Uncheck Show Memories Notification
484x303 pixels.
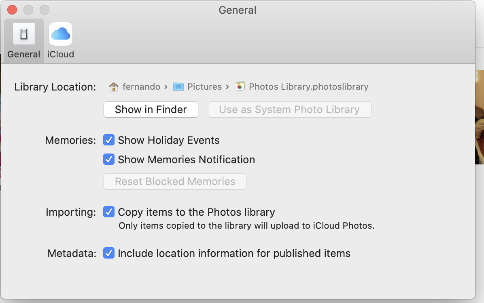[109, 160]
